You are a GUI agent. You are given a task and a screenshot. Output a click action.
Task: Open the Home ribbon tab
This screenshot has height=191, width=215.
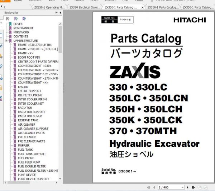18,1
